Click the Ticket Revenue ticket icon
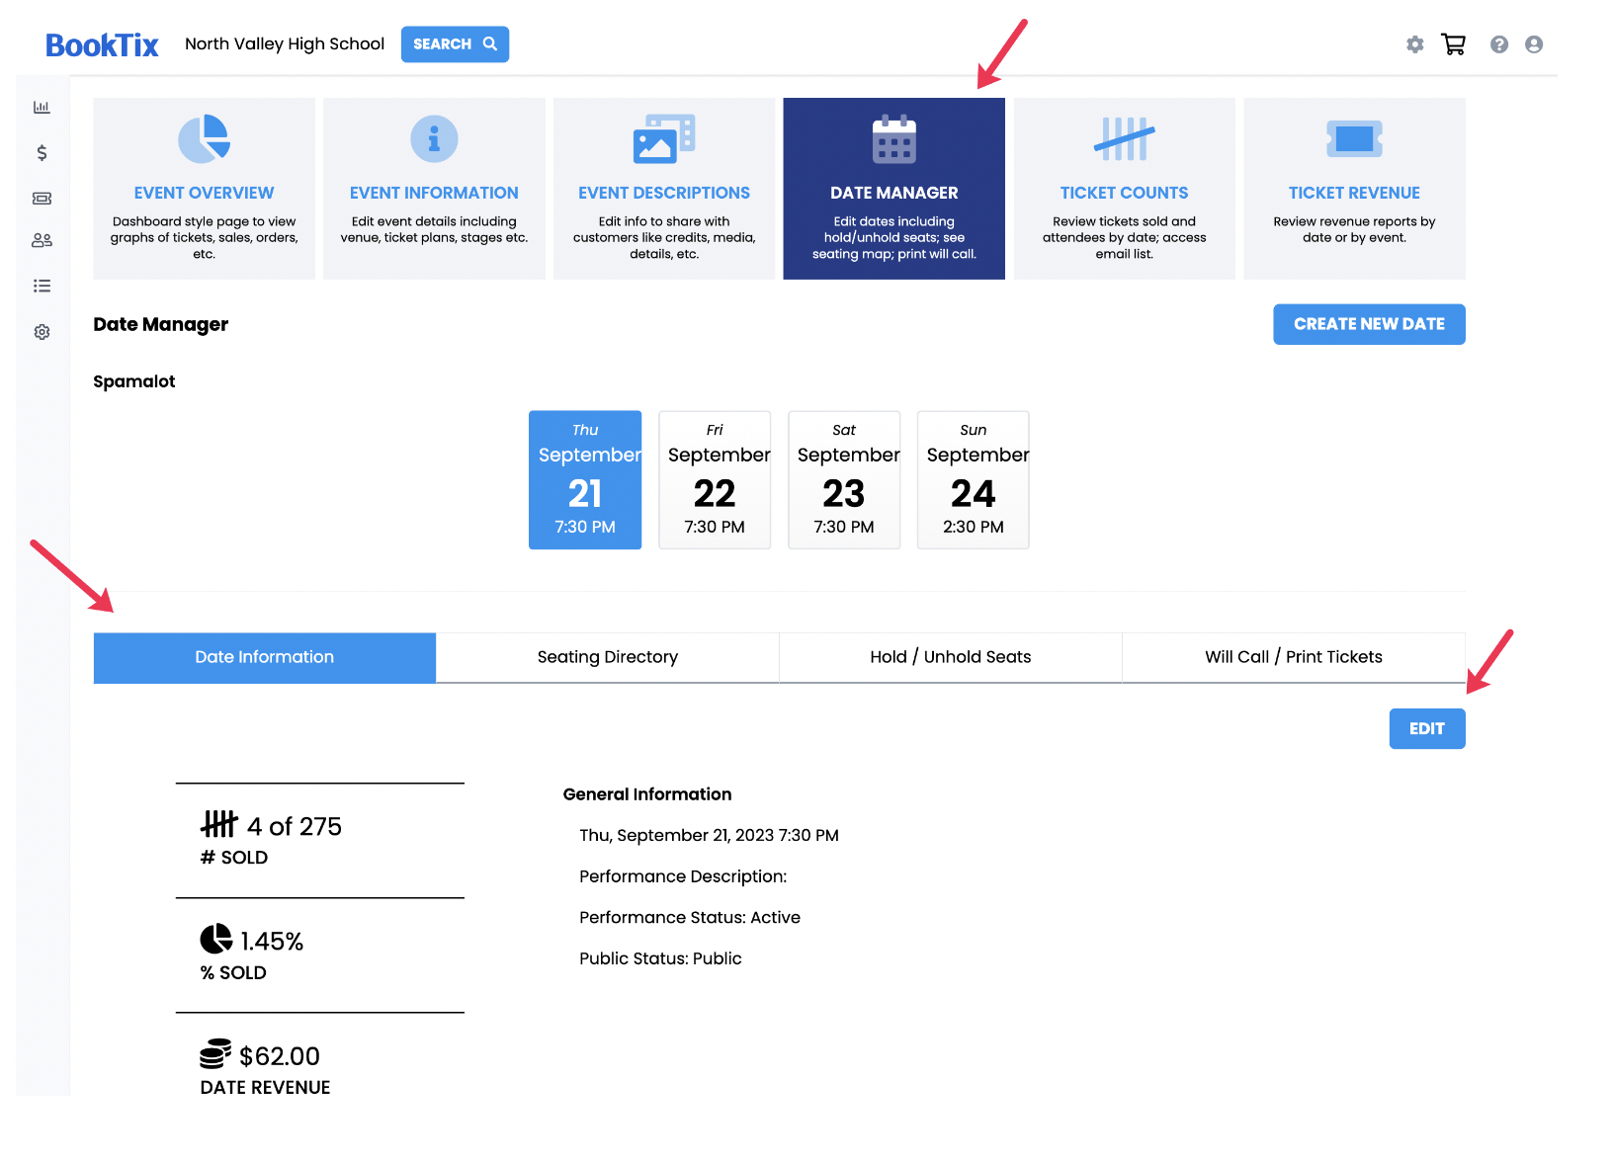 pos(1354,139)
